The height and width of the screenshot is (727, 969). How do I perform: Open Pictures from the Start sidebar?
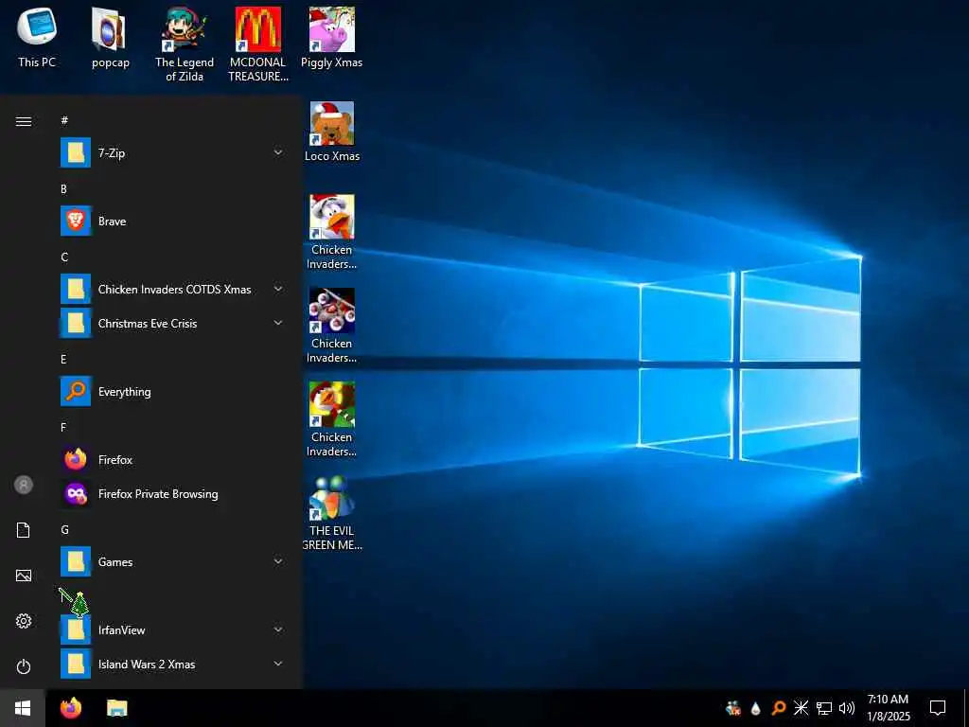coord(24,576)
